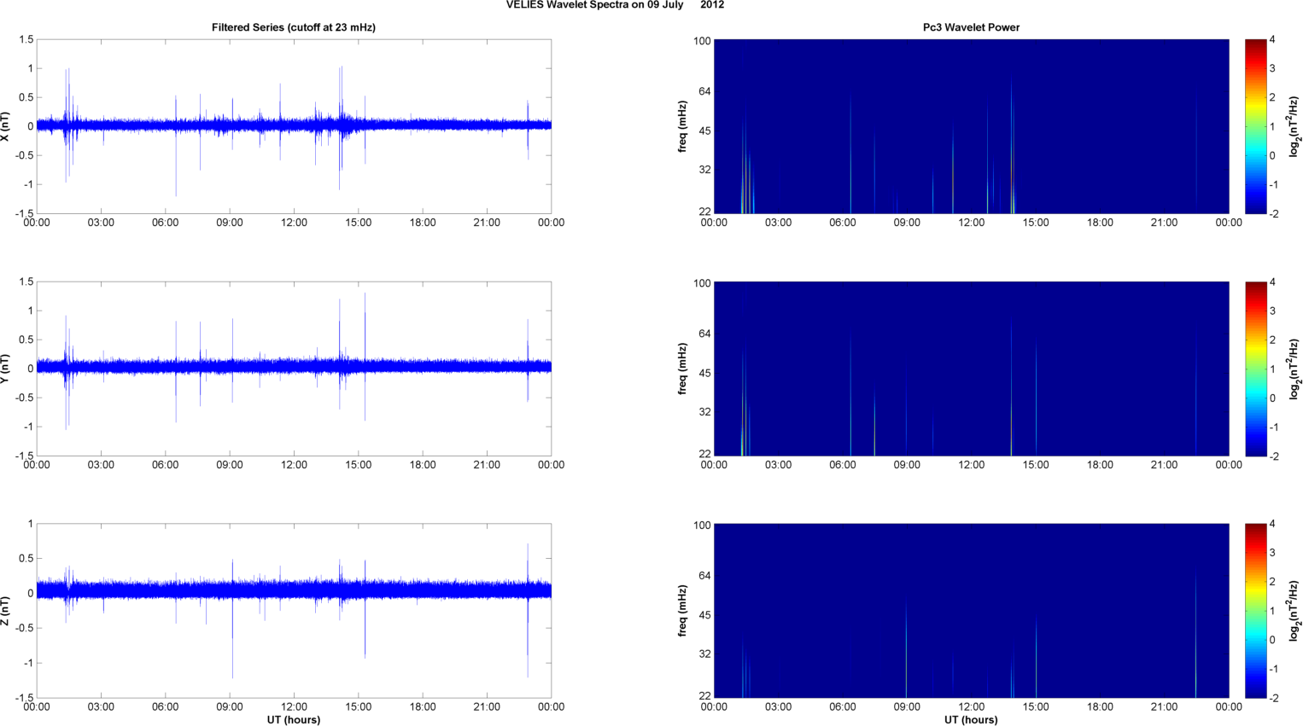Click the bottom colorbar beside Z spectrum
Viewport: 1303px width, 726px height.
click(x=1255, y=611)
